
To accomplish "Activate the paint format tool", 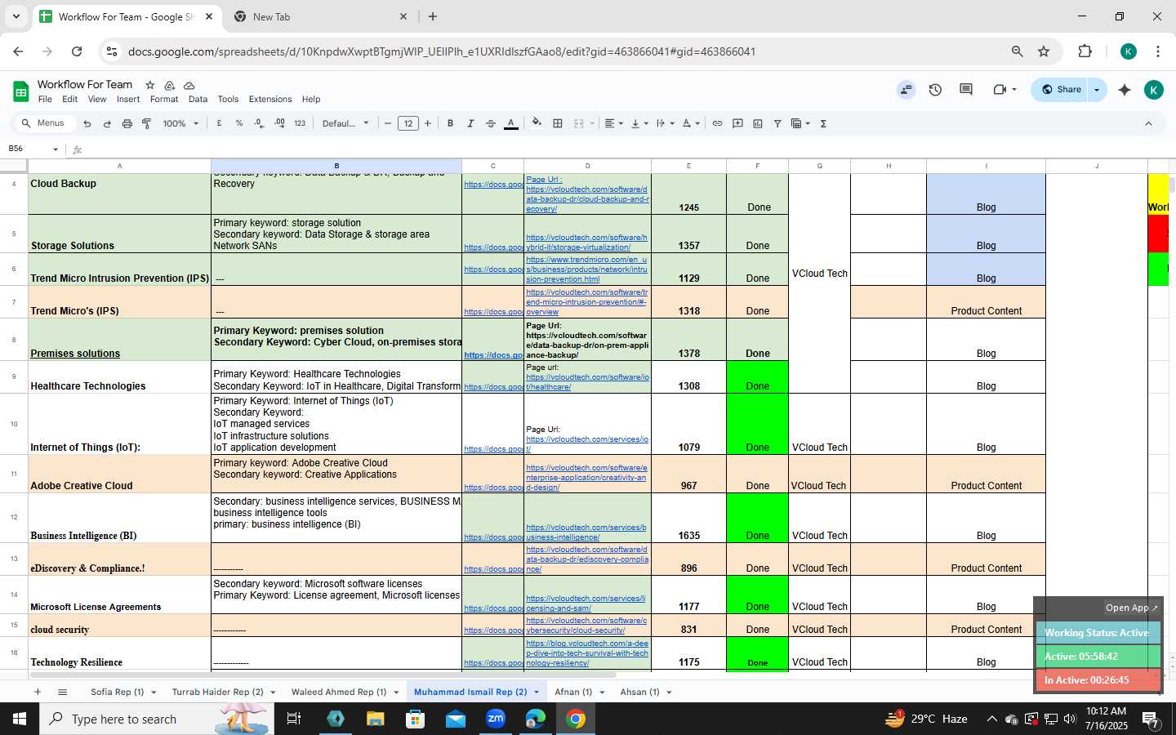I will click(x=147, y=123).
